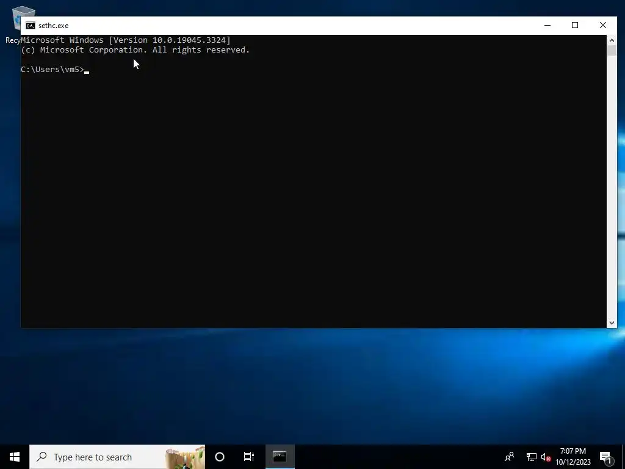
Task: Minimize the sethc.exe console window
Action: point(547,25)
